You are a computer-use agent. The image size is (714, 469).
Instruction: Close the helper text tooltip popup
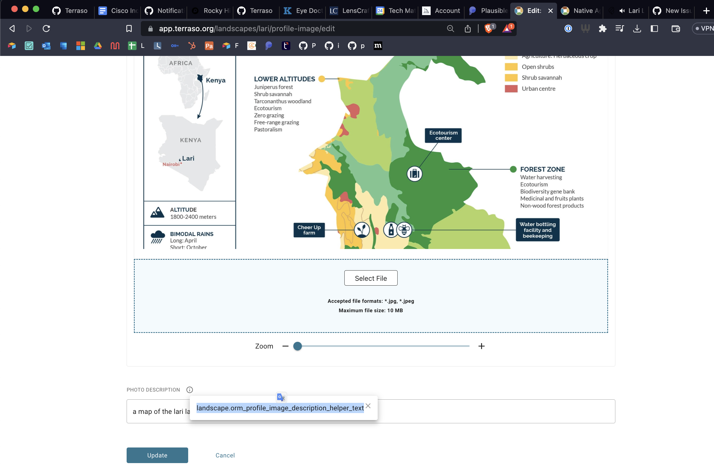368,406
